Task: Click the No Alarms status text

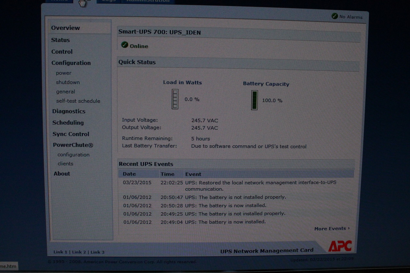Action: [351, 17]
